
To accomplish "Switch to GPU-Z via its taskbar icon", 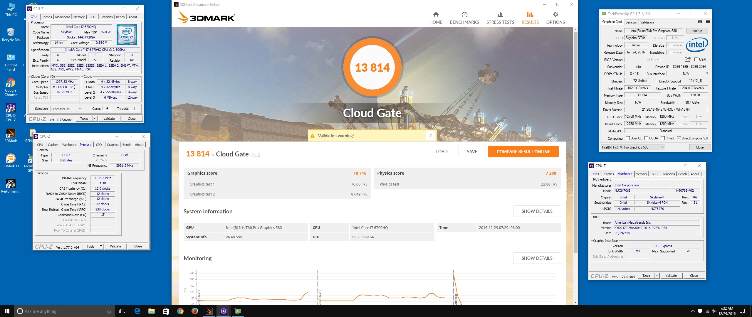I will [238, 311].
